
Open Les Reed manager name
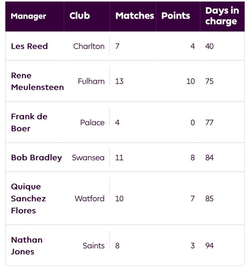click(29, 46)
